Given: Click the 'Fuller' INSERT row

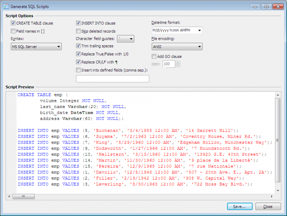Looking at the screenshot, I should click(x=131, y=178).
